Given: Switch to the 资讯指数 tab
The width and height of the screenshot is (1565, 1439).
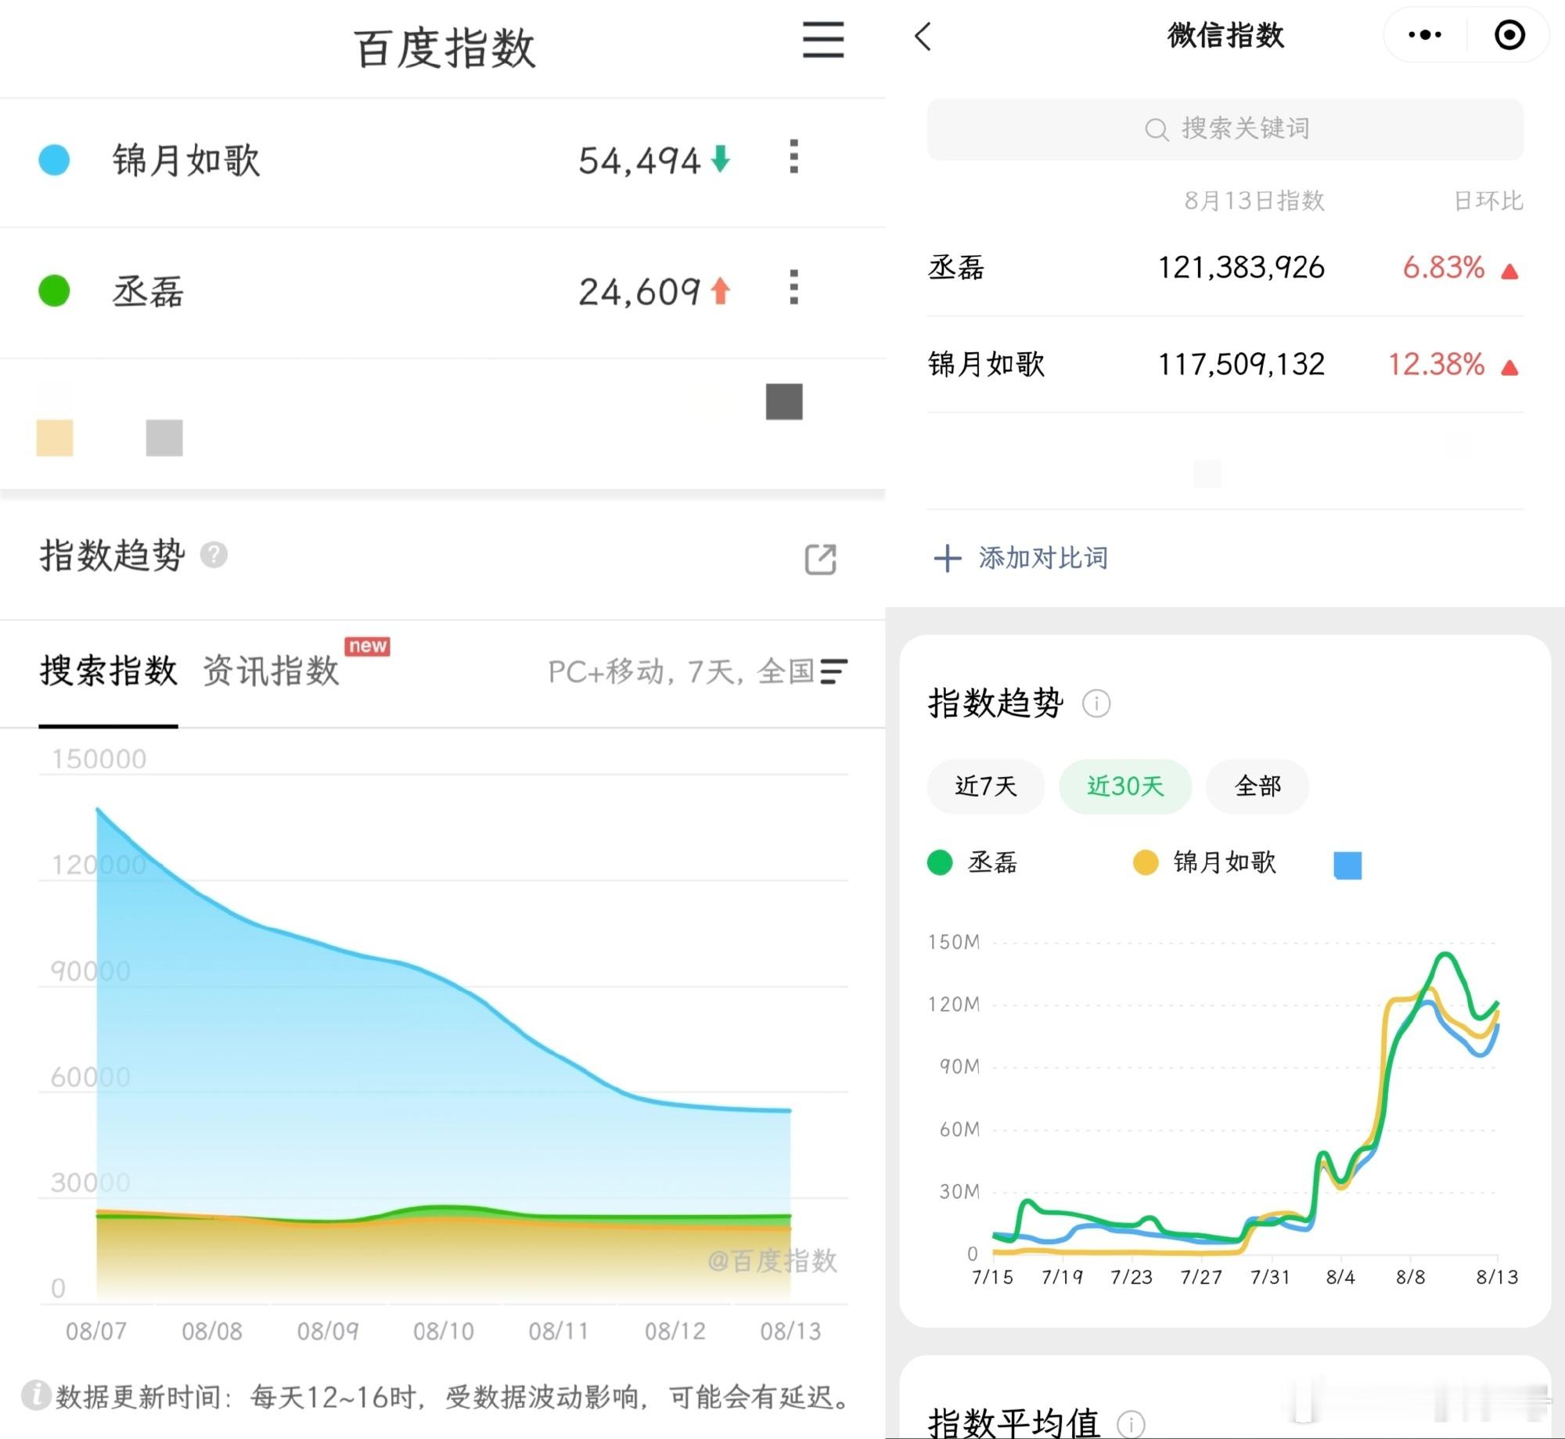Looking at the screenshot, I should [x=271, y=671].
